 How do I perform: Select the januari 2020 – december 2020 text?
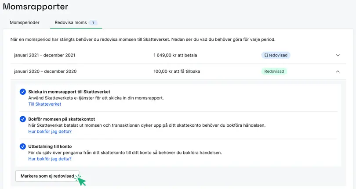pos(45,71)
